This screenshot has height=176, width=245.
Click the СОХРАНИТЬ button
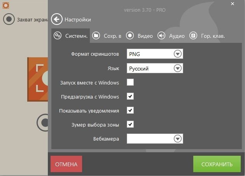click(217, 164)
